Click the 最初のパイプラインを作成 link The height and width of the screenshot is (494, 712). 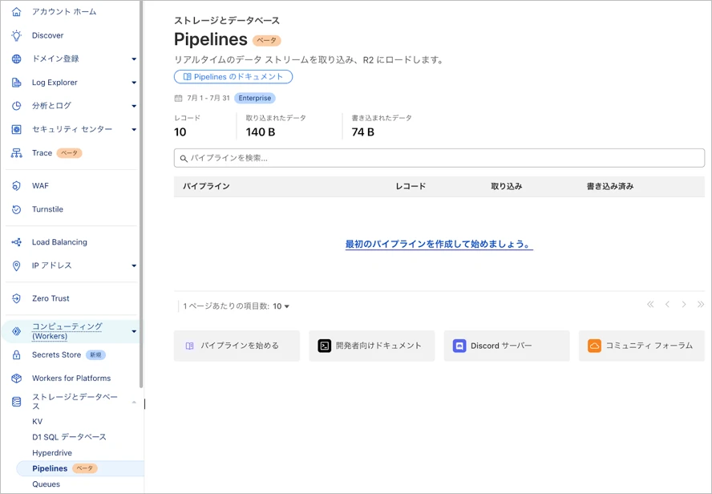point(439,245)
